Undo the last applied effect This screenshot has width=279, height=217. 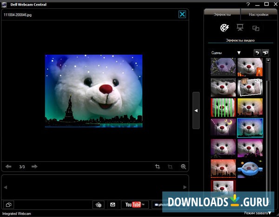(257, 53)
